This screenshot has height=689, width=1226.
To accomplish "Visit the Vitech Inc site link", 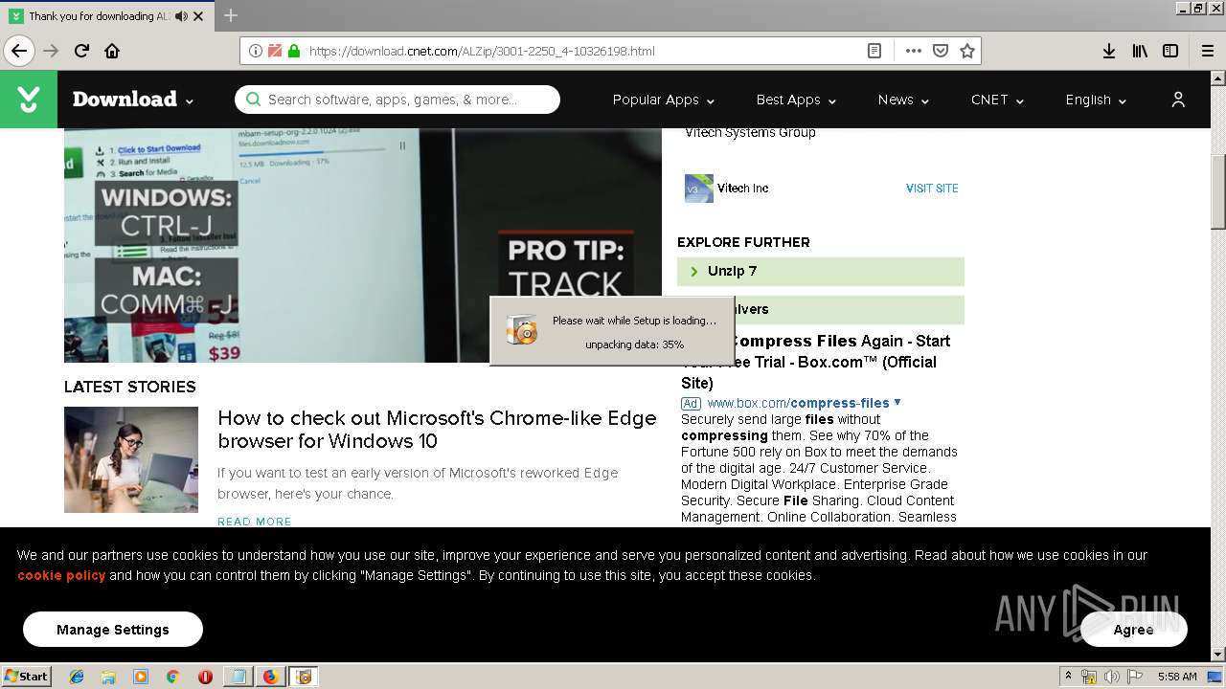I will (932, 189).
